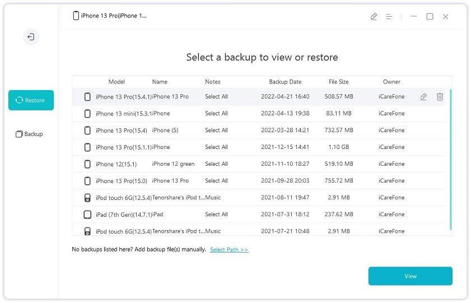Click the Select a backup to view or restore heading
Image resolution: width=471 pixels, height=303 pixels.
click(x=262, y=57)
